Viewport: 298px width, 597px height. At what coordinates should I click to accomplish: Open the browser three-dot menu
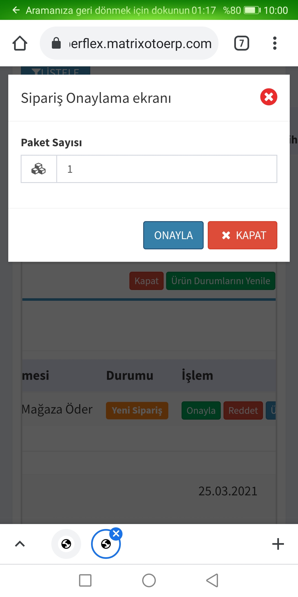tap(275, 43)
